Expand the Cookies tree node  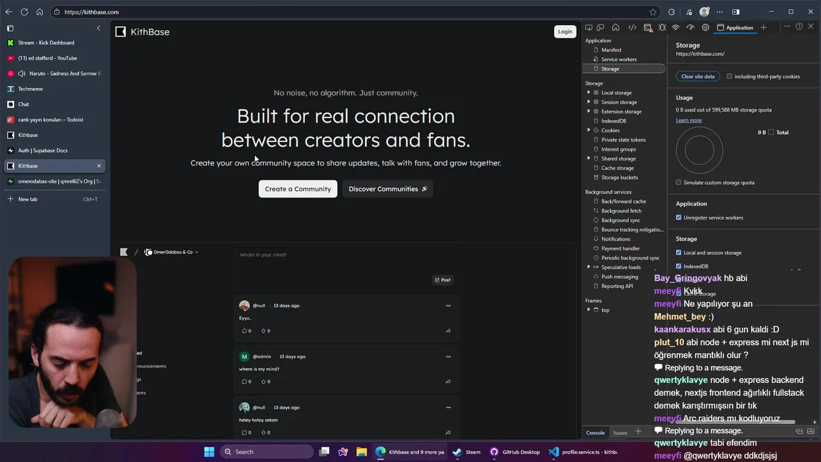coord(589,130)
